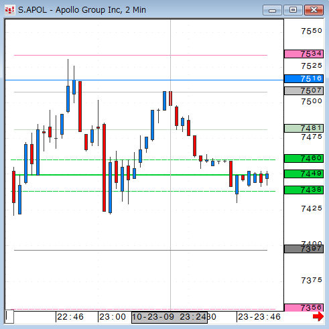Click the 23:00 time axis label
This screenshot has width=329, height=329.
click(113, 317)
